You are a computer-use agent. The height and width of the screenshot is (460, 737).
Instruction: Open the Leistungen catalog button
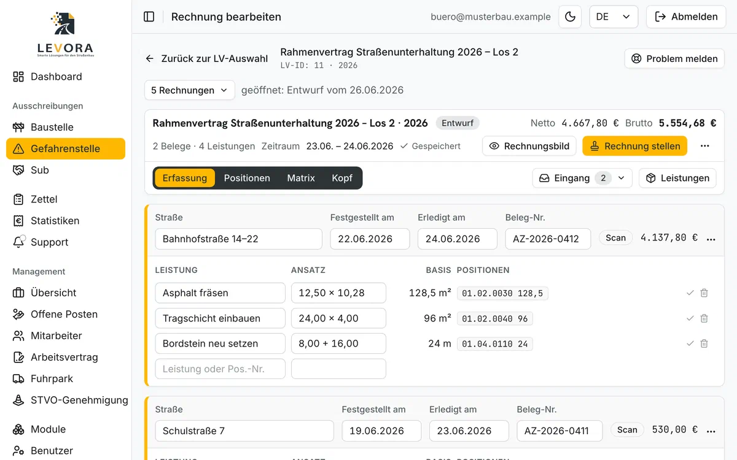677,178
